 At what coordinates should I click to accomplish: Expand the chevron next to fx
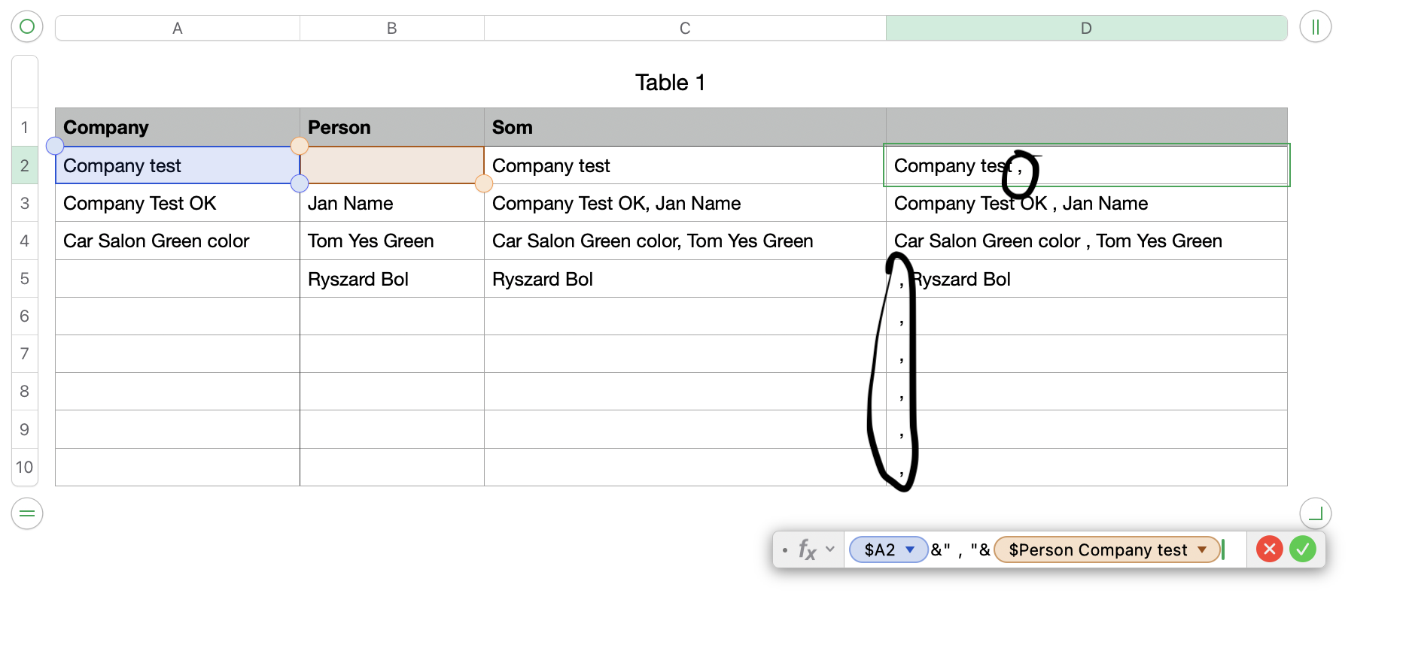830,549
